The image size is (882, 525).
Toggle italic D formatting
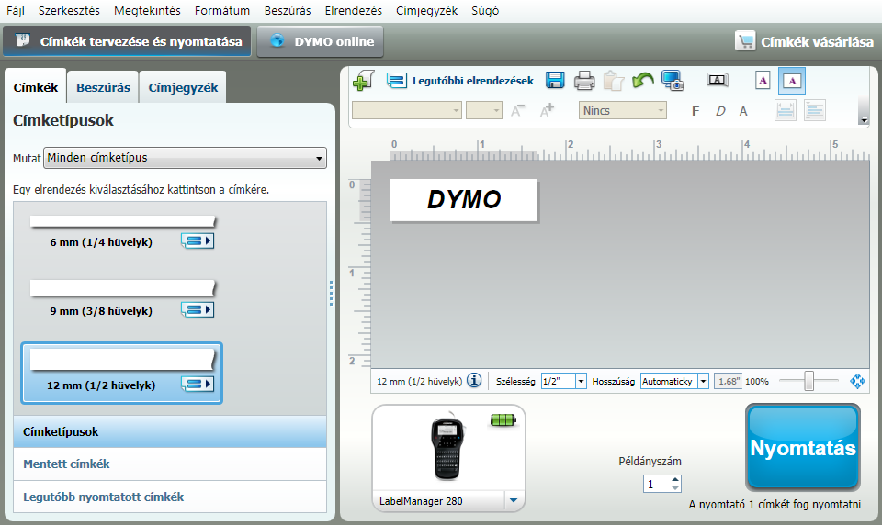(x=720, y=111)
